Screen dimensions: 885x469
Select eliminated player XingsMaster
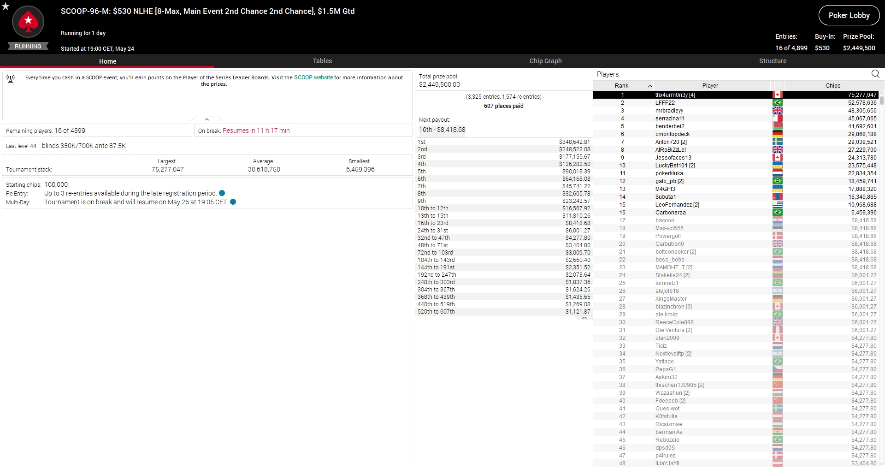(x=736, y=299)
